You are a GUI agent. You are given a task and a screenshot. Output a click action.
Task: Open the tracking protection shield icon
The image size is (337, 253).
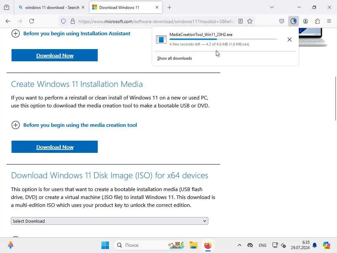tap(64, 21)
